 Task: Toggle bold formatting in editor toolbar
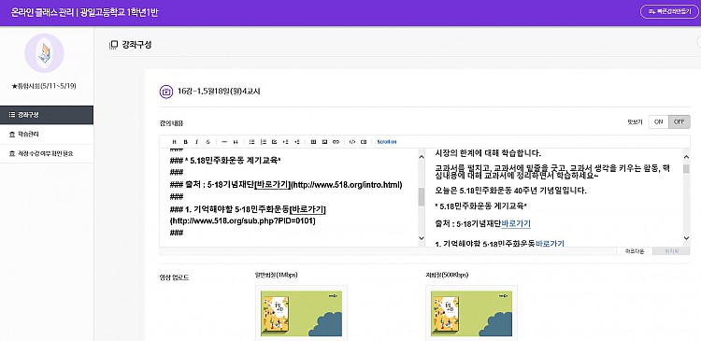click(x=185, y=142)
